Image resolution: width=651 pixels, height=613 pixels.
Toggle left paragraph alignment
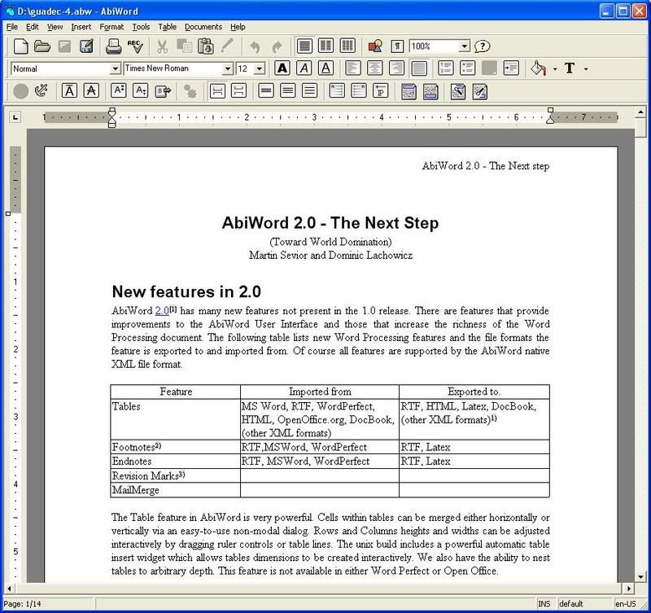click(x=353, y=68)
